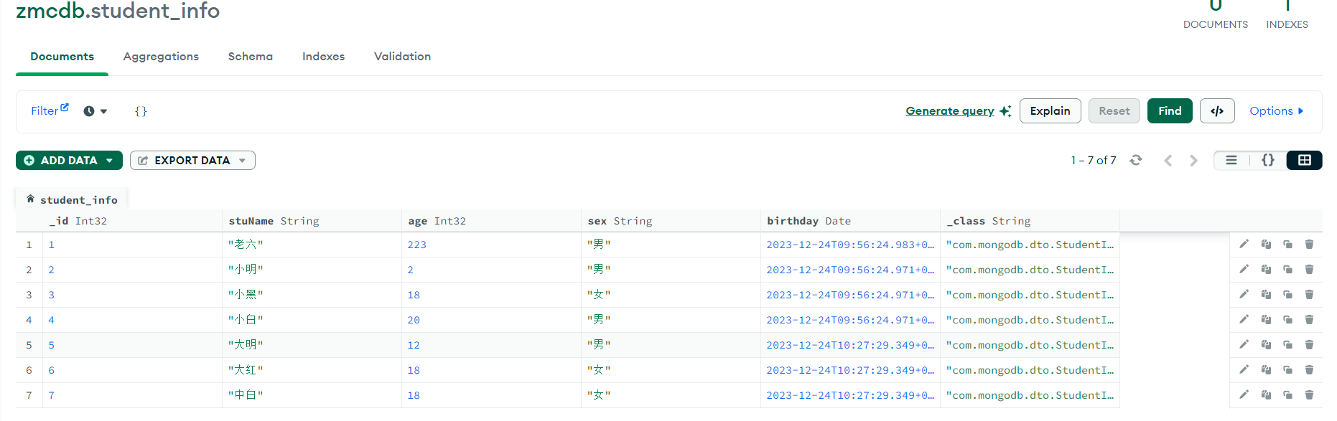
Task: Edit document row 1 with pencil icon
Action: tap(1244, 245)
